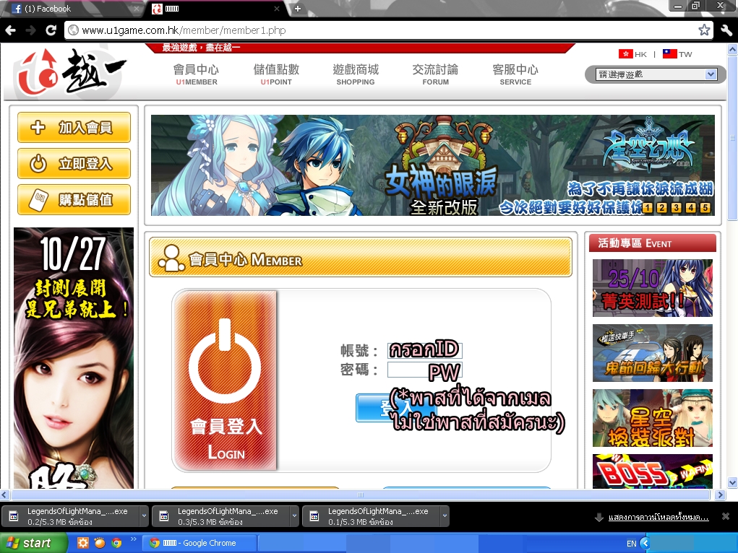Click the Google Chrome taskbar button
The image size is (738, 553).
tap(199, 543)
